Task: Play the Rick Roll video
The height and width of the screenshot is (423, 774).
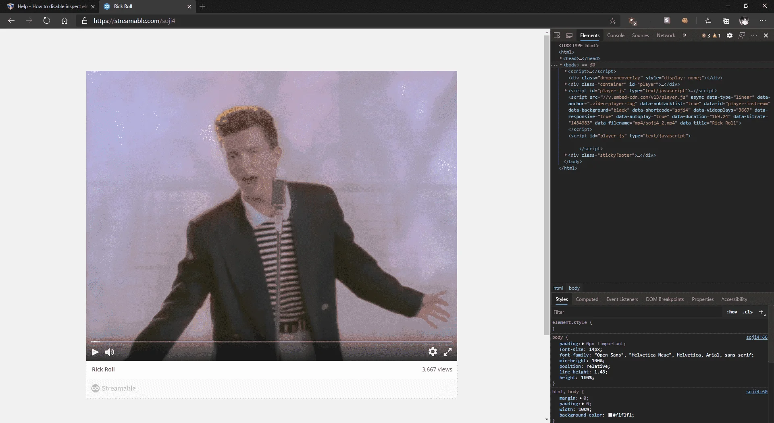Action: click(x=95, y=352)
